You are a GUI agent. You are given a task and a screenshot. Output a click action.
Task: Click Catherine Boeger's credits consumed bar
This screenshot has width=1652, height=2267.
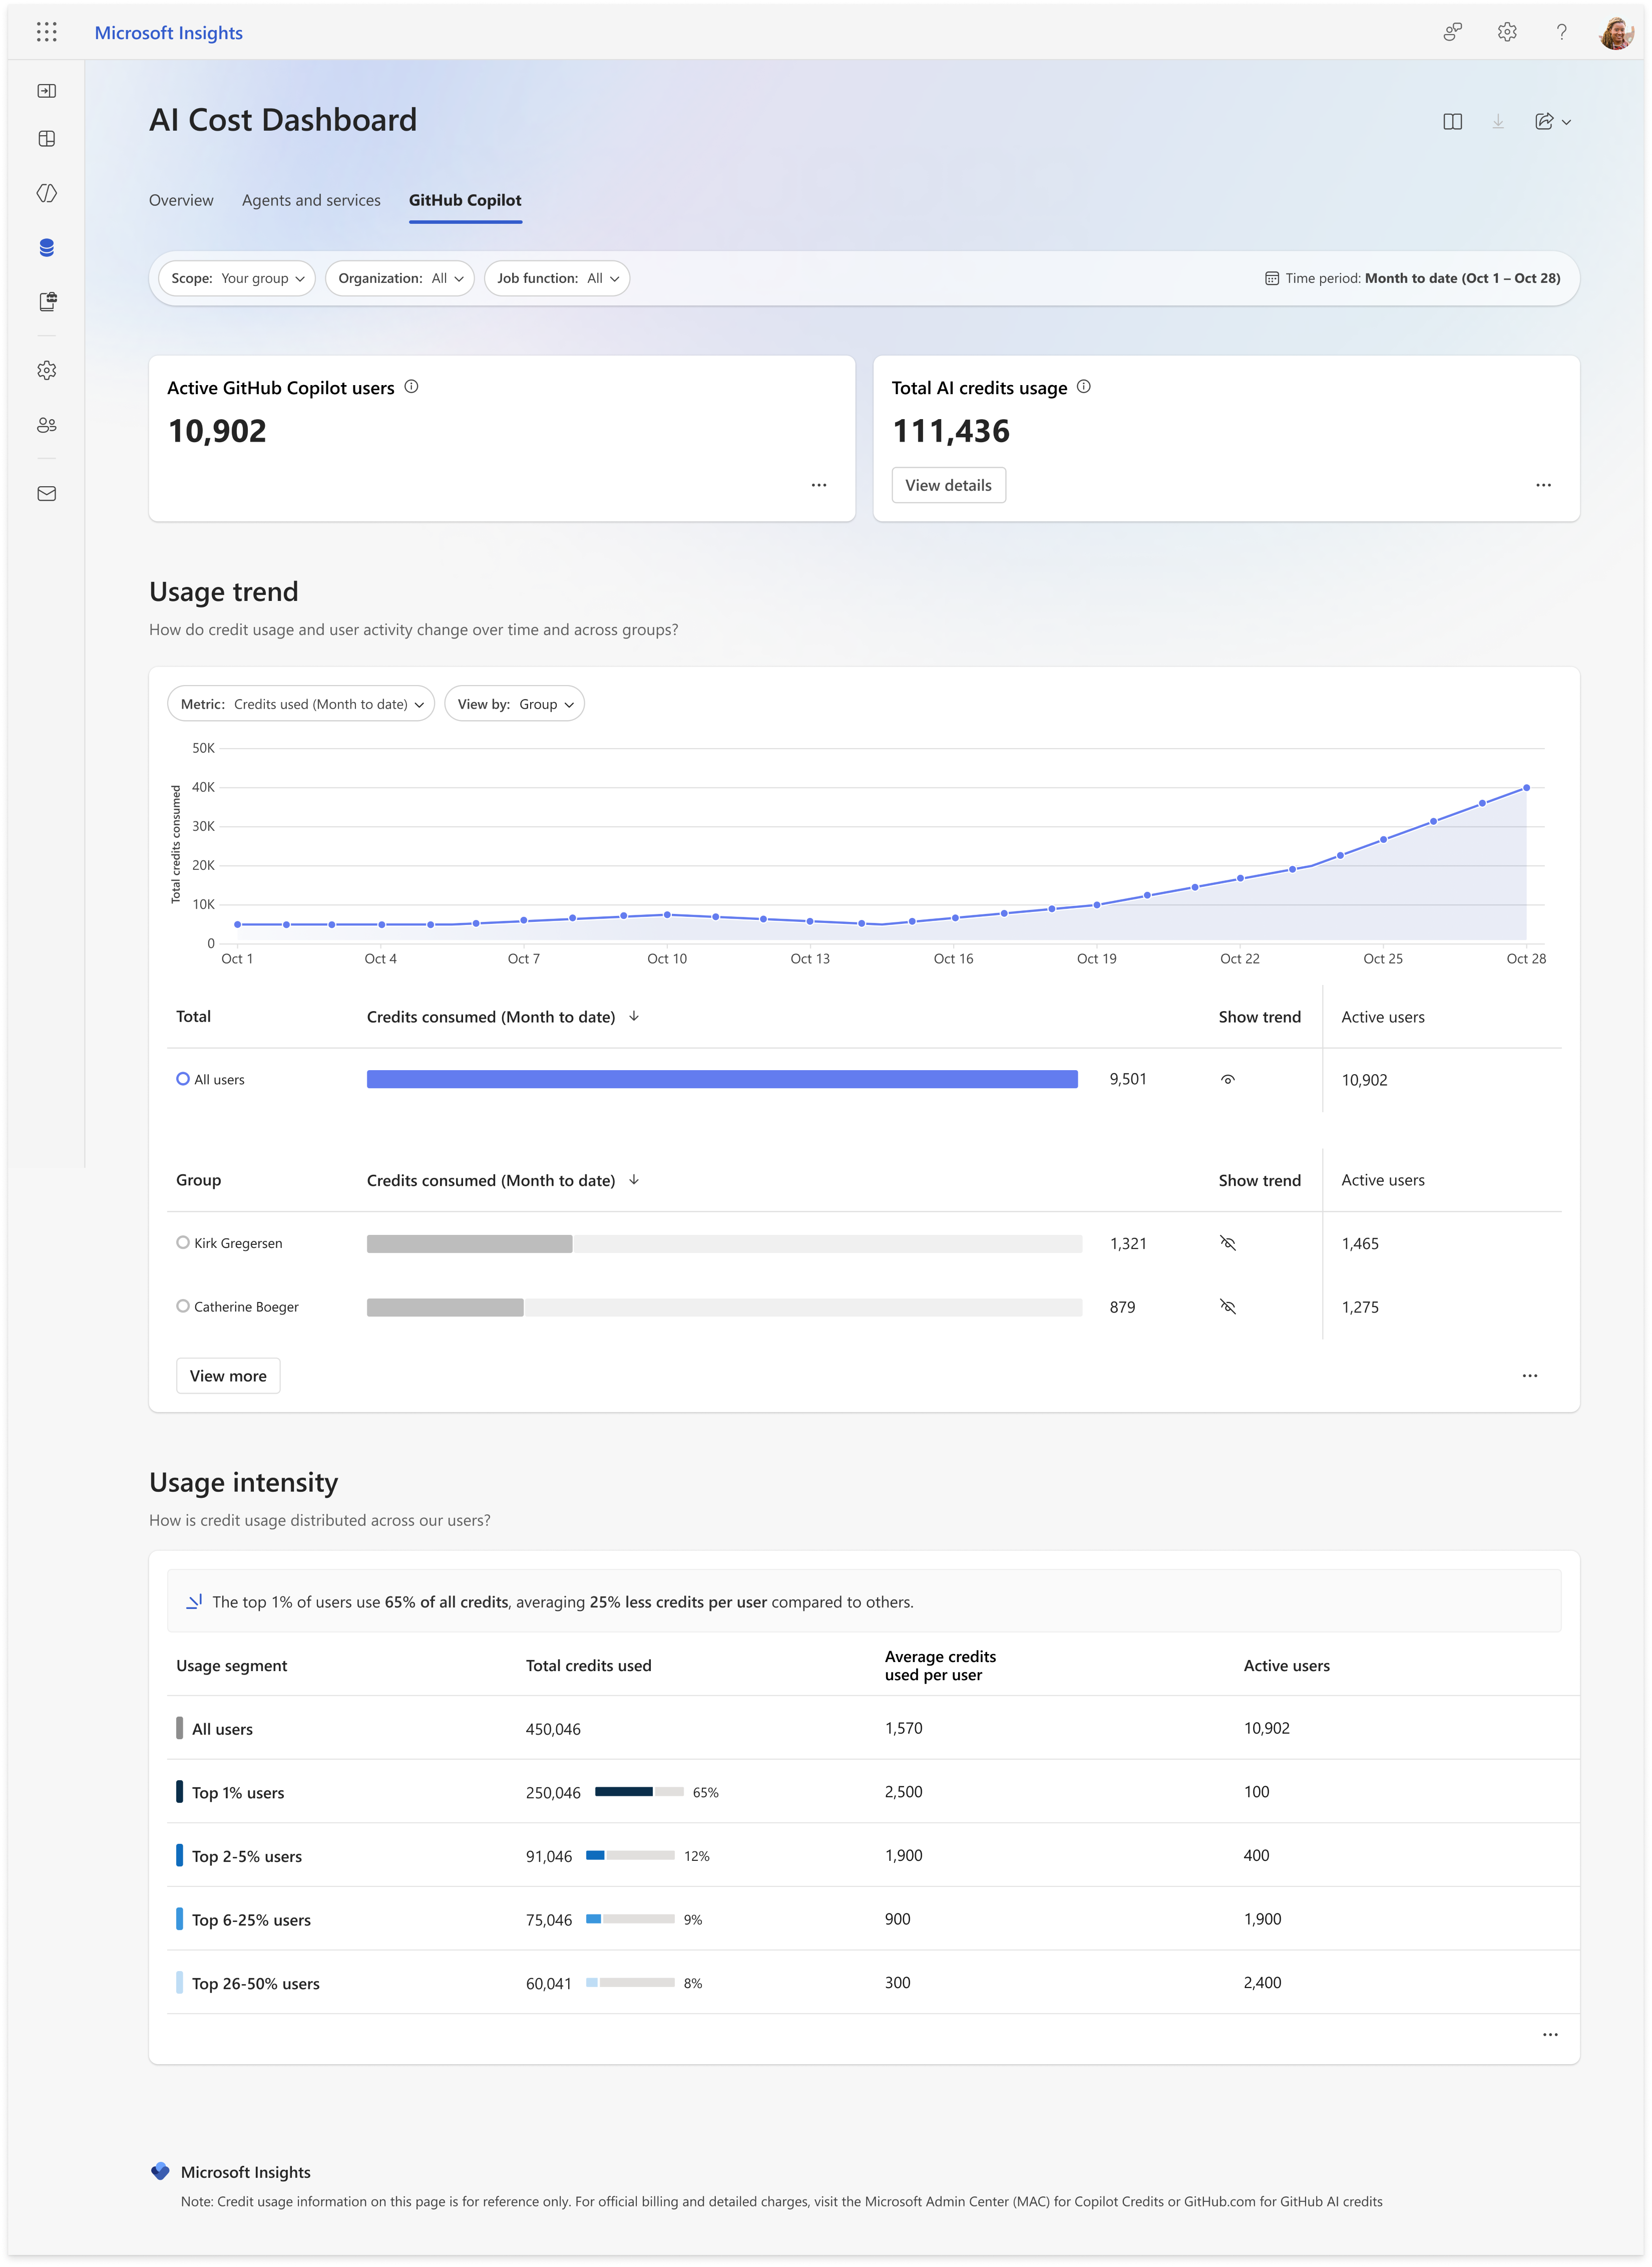click(724, 1308)
